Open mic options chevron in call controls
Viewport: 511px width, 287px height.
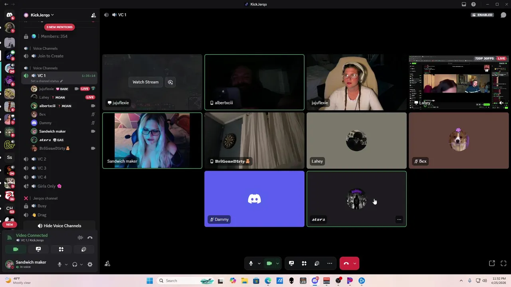coord(259,263)
